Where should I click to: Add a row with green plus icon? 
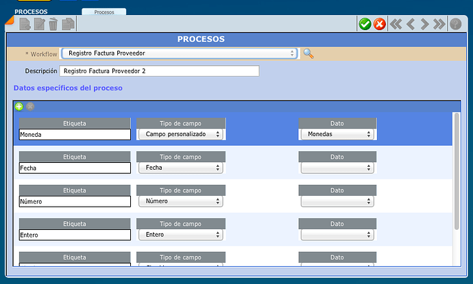coord(19,107)
